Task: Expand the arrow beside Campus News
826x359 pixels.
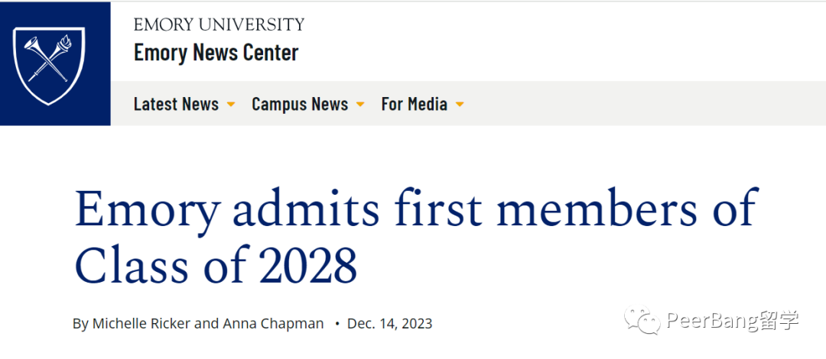Action: [360, 105]
